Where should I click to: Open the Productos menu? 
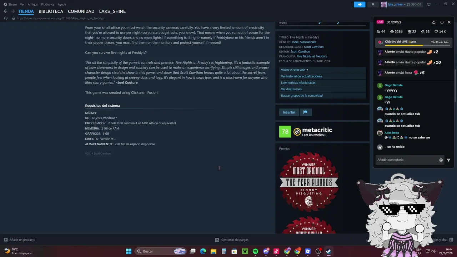[48, 4]
